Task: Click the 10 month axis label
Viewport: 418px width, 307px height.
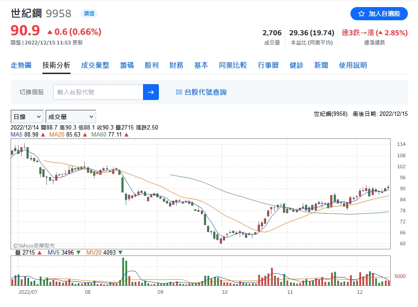Action: click(225, 292)
